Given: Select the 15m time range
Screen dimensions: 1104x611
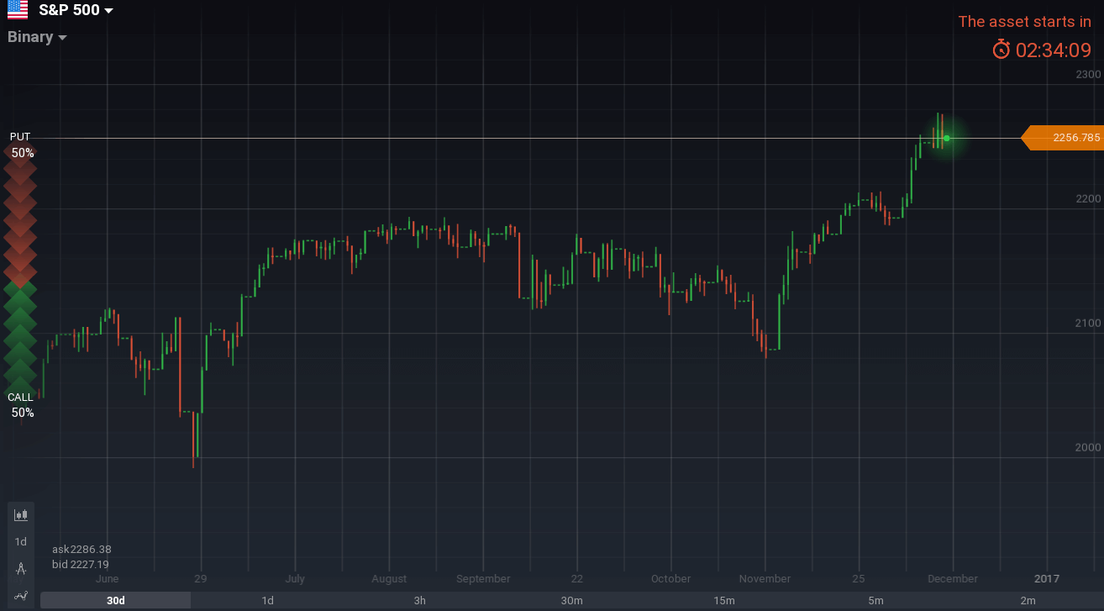Looking at the screenshot, I should click(723, 600).
